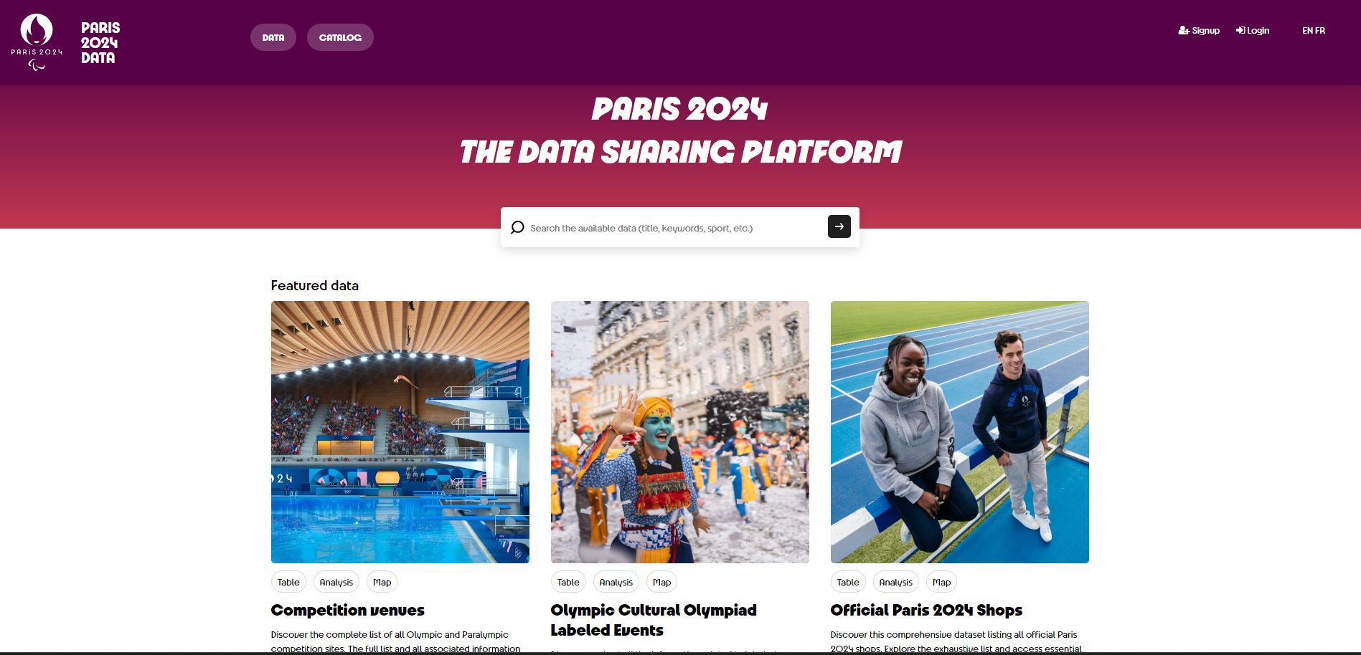Image resolution: width=1361 pixels, height=655 pixels.
Task: Open Map view for Competition venues
Action: [382, 582]
